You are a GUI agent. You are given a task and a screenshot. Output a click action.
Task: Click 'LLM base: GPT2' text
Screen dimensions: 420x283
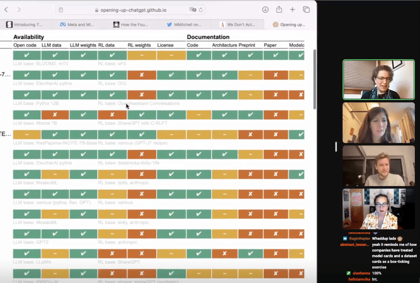point(31,242)
